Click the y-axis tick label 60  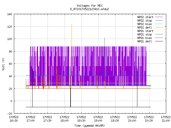tap(11, 64)
